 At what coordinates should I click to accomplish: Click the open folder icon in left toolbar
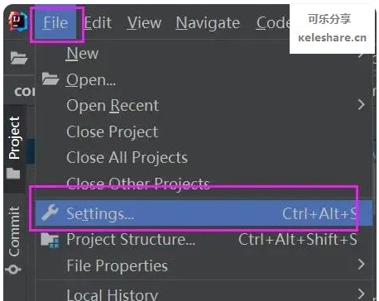19,58
